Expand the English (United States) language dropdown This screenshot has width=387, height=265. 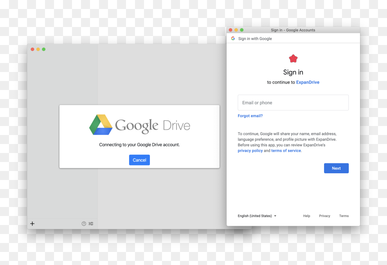coord(257,216)
